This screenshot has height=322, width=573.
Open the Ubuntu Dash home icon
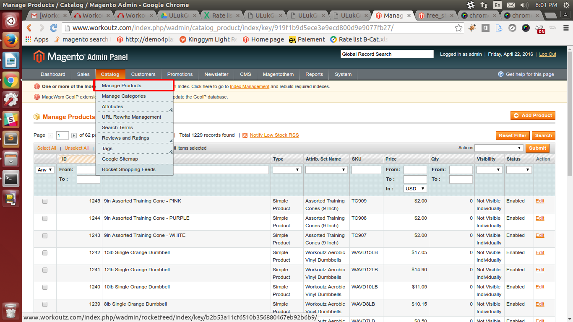(x=11, y=21)
